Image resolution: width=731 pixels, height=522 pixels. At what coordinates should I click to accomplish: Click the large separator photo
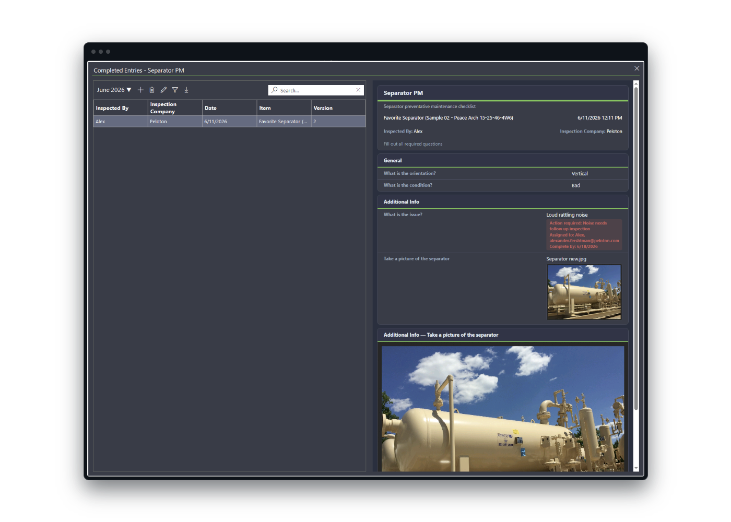coord(503,409)
